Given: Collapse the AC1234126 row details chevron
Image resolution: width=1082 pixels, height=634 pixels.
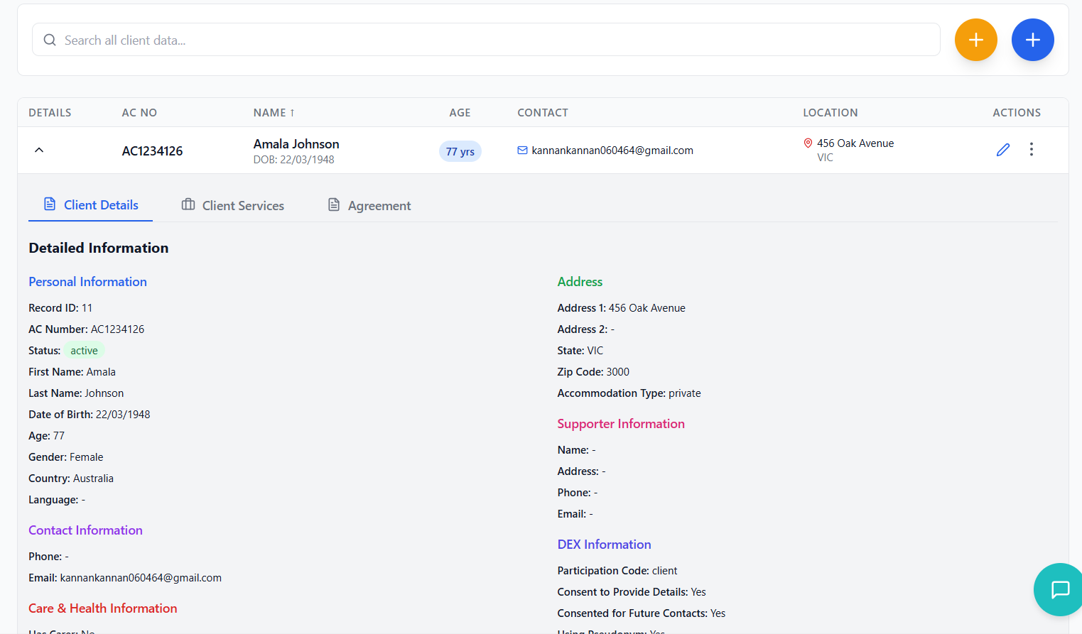Looking at the screenshot, I should click(x=39, y=151).
